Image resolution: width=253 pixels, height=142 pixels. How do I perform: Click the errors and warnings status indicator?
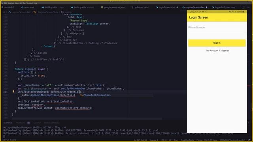point(9,140)
